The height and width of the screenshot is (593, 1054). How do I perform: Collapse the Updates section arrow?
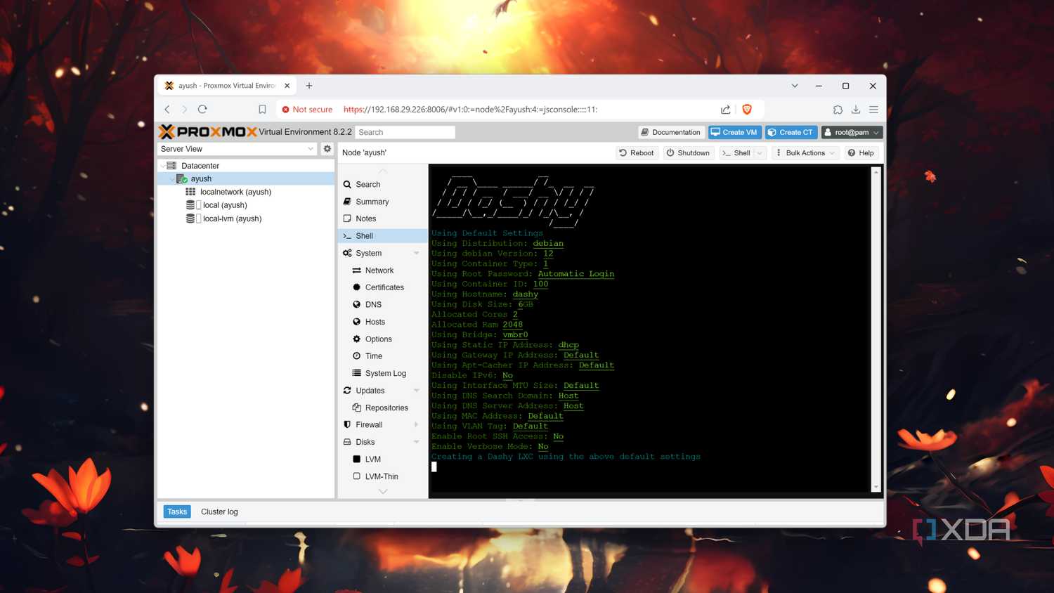click(x=417, y=391)
